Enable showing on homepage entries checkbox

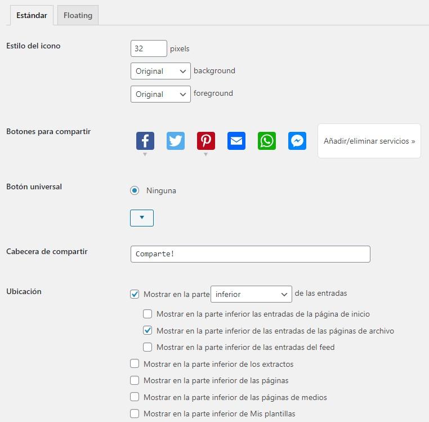148,314
